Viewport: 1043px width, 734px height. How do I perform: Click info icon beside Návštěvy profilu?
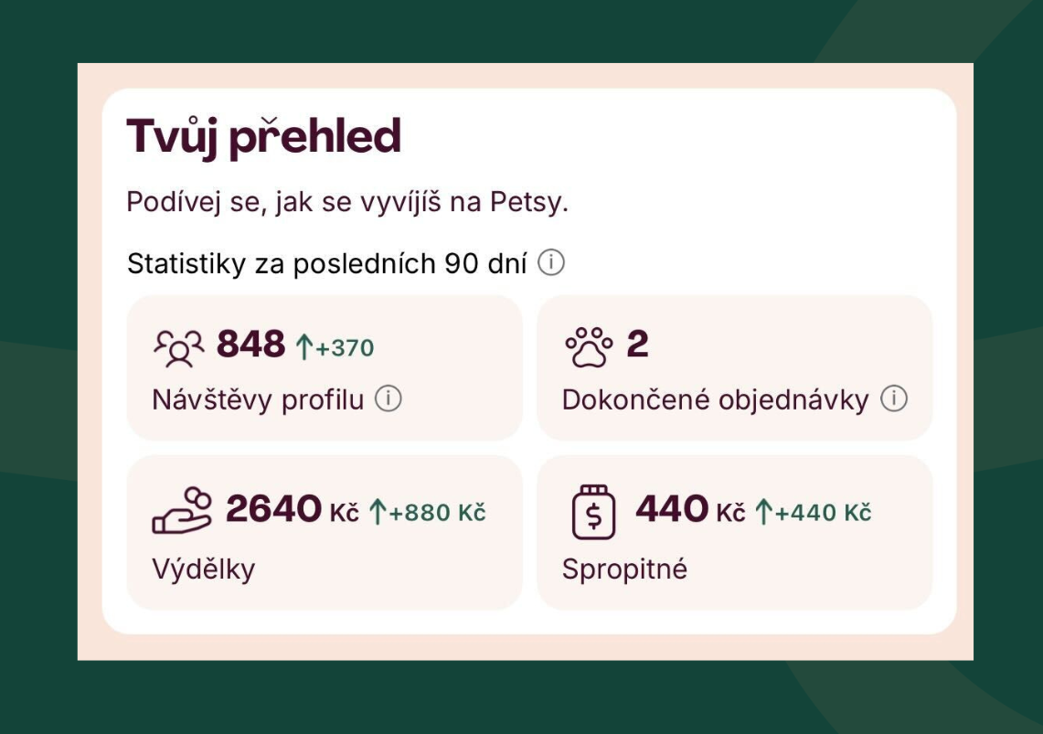click(x=388, y=399)
